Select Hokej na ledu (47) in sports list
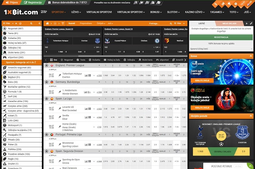The image size is (255, 169). [x=22, y=43]
